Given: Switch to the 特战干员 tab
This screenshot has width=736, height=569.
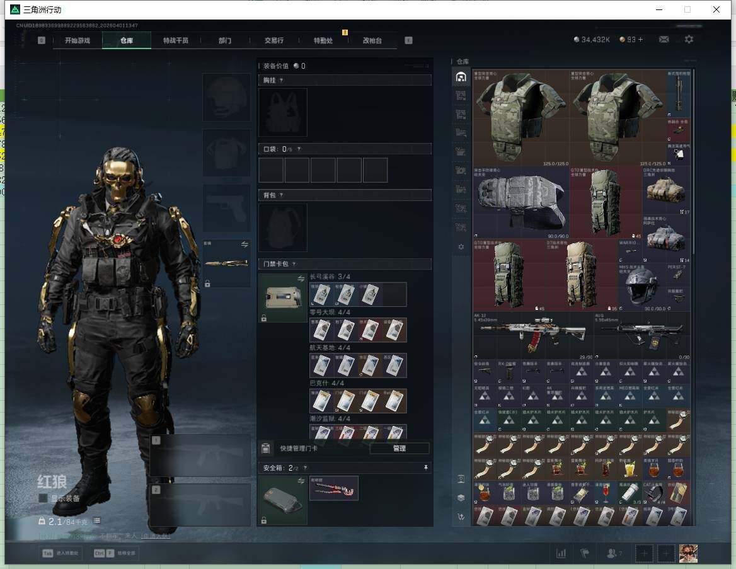Looking at the screenshot, I should pos(176,40).
